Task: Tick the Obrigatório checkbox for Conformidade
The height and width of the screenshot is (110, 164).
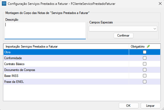Action: point(145,58)
